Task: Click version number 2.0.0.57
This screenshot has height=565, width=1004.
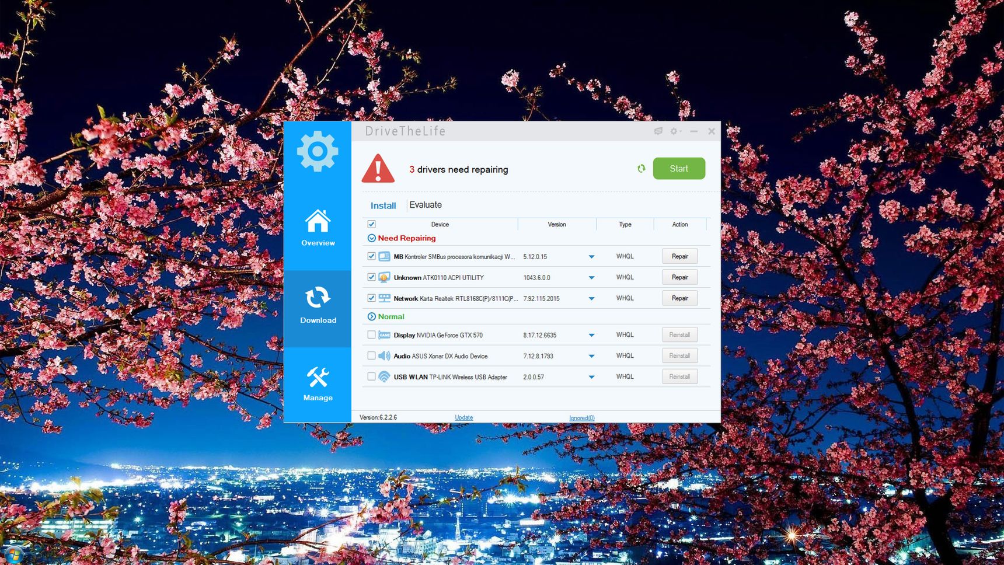Action: click(534, 377)
